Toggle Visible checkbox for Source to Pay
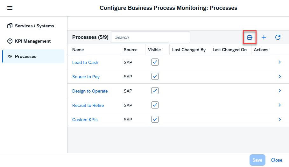 [x=155, y=76]
